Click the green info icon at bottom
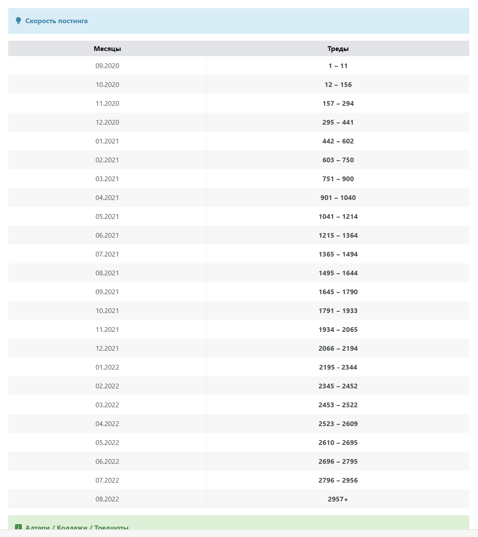Viewport: 478px width, 537px height. (x=18, y=528)
